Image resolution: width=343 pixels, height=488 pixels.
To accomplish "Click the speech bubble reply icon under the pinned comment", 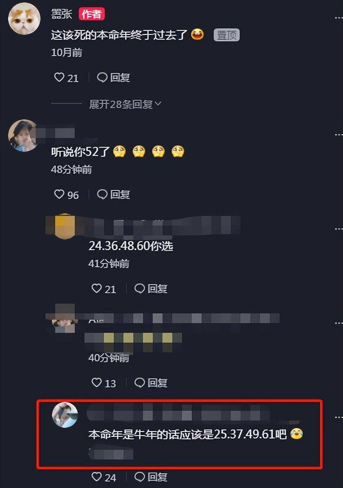I will 102,77.
